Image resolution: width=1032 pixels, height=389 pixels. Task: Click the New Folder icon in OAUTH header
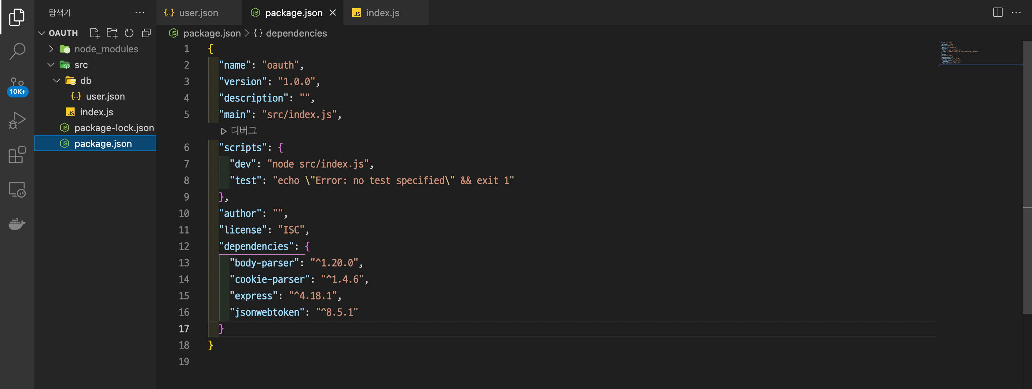[x=112, y=33]
